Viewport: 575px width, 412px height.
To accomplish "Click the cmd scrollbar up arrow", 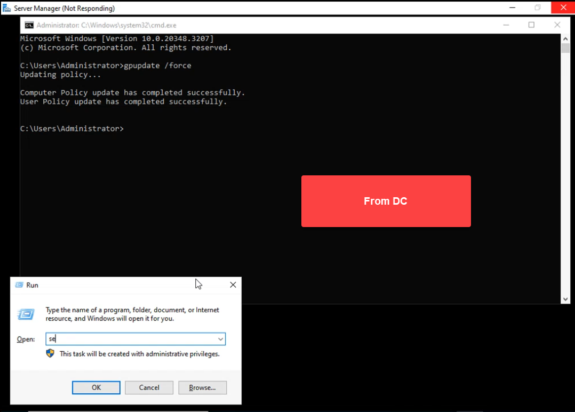I will pyautogui.click(x=565, y=38).
